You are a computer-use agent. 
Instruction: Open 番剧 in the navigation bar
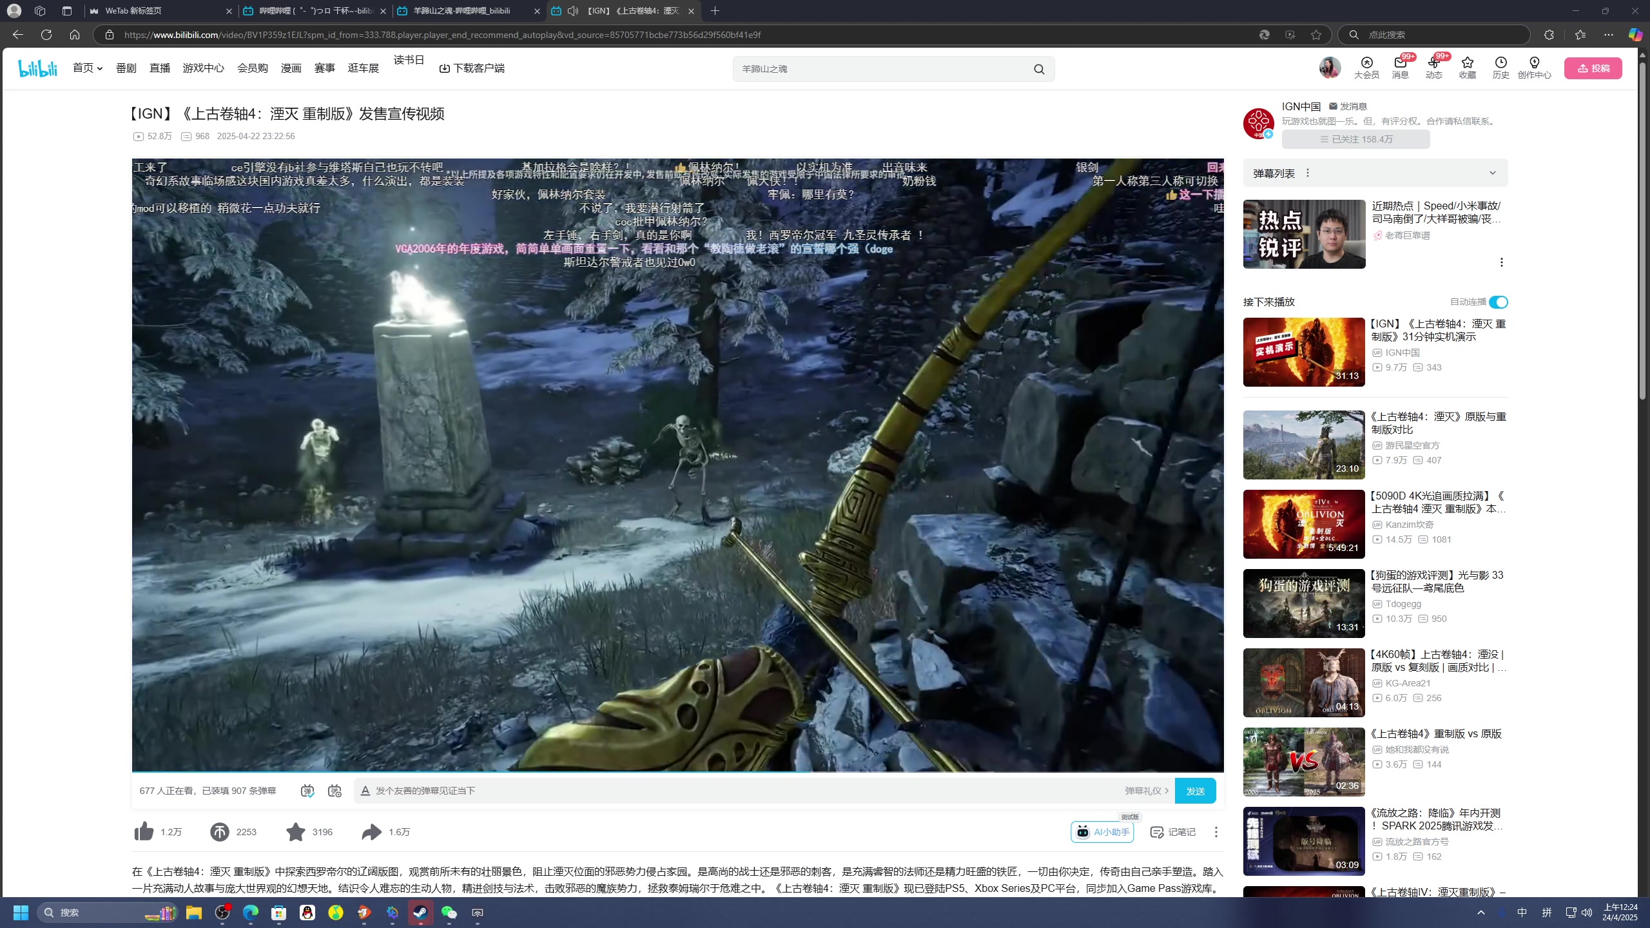pyautogui.click(x=126, y=68)
